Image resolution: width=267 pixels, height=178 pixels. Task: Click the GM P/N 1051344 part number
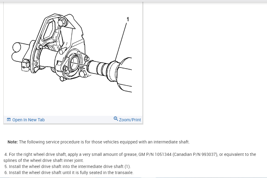pyautogui.click(x=155, y=154)
